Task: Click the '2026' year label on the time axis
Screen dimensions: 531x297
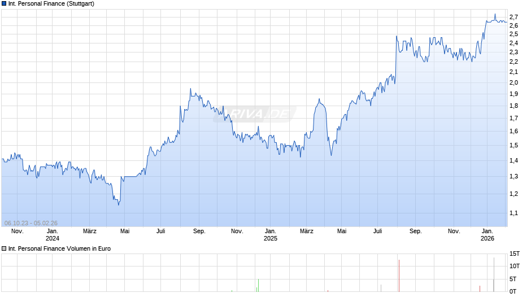Action: (488, 238)
